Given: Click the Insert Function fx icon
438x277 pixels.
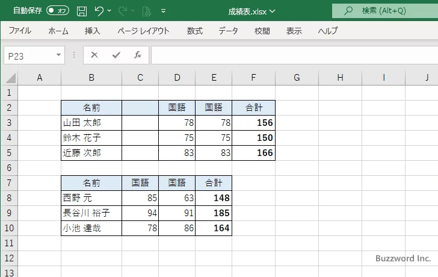Looking at the screenshot, I should (138, 55).
